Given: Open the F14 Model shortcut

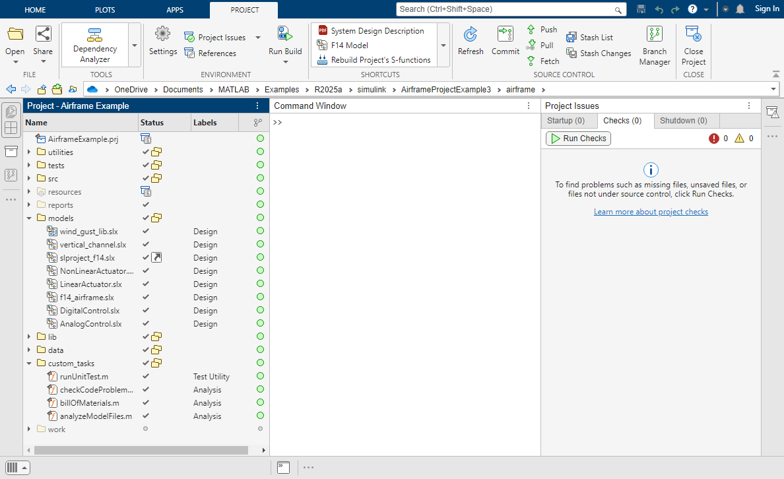Looking at the screenshot, I should [x=343, y=46].
